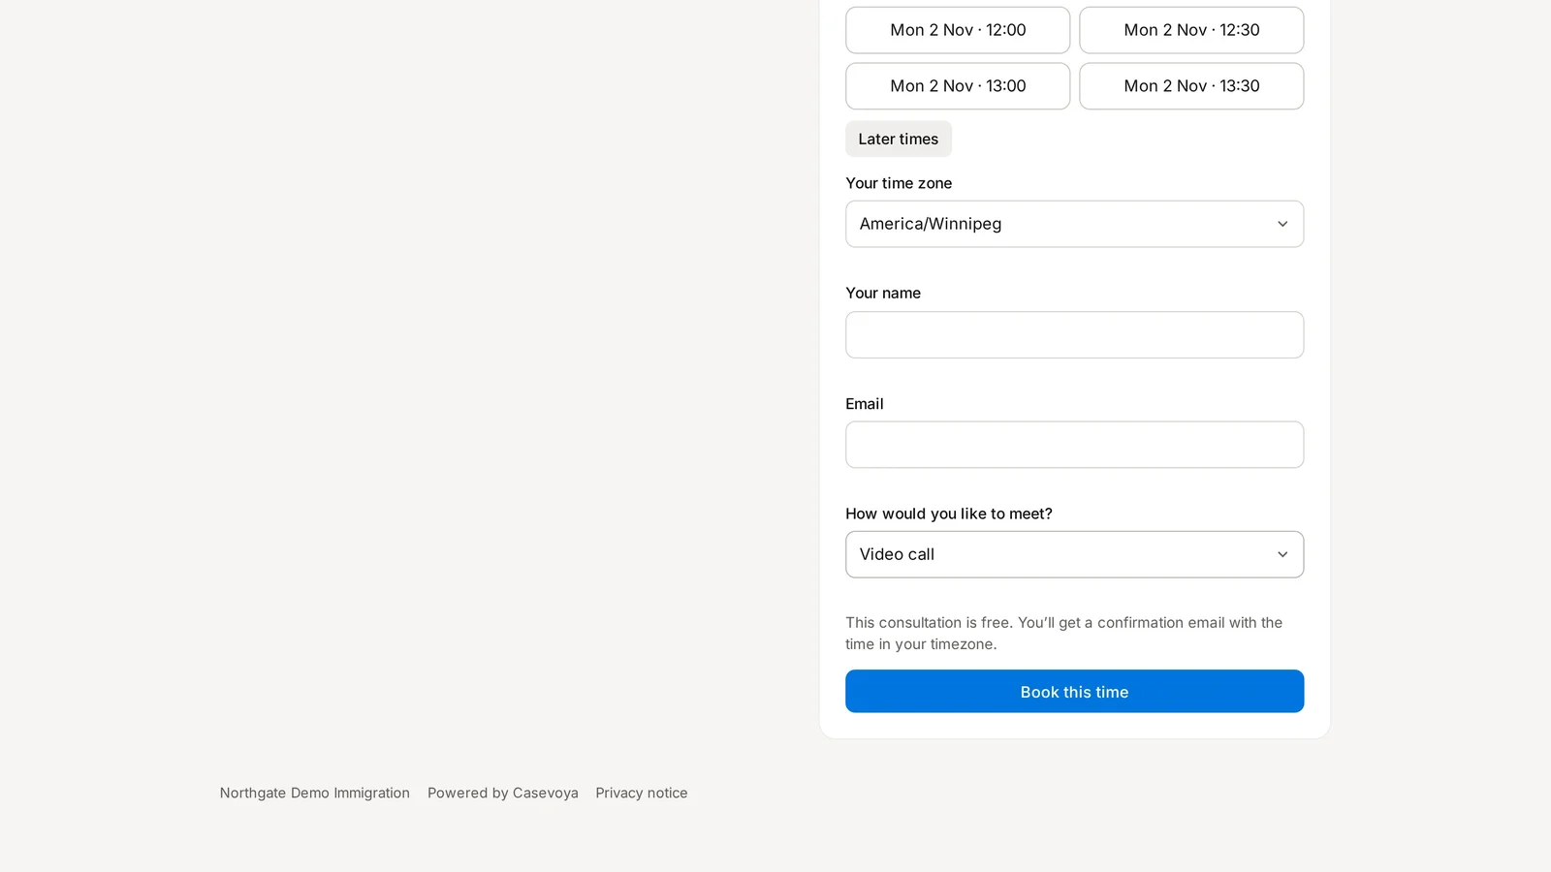Click the Your name input field
The width and height of the screenshot is (1551, 872).
click(x=1074, y=334)
